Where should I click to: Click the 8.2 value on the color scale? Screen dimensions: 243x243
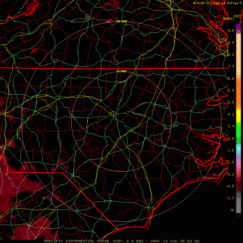[231, 54]
